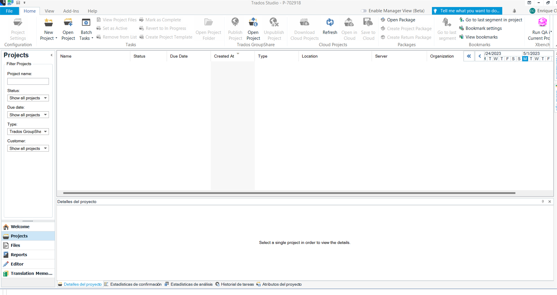Sort by the Type column header
557x295 pixels.
tap(277, 56)
